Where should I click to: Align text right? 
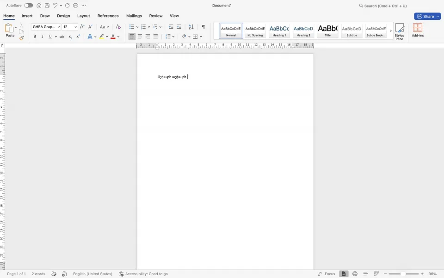click(148, 37)
